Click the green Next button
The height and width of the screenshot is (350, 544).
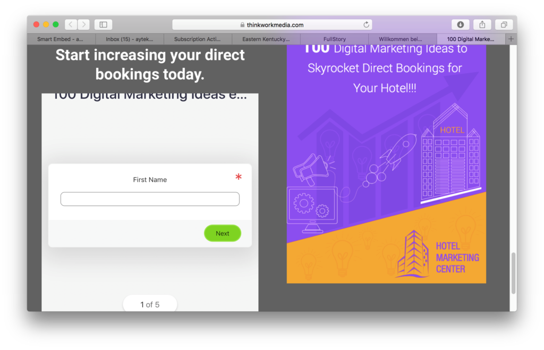pyautogui.click(x=222, y=233)
